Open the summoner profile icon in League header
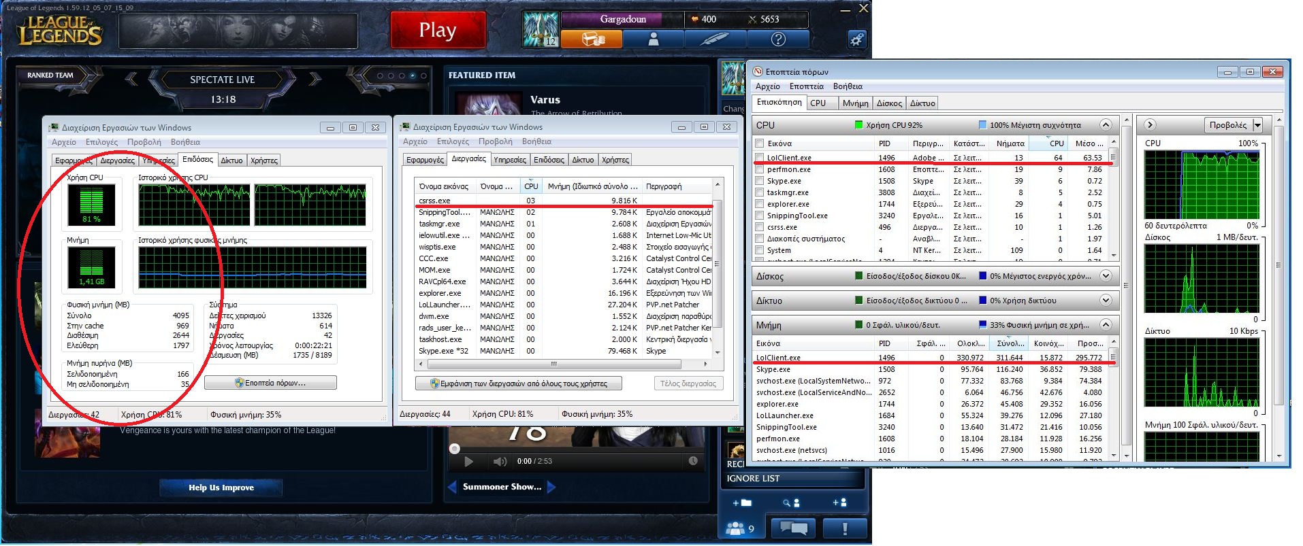Image resolution: width=1303 pixels, height=546 pixels. tap(653, 39)
